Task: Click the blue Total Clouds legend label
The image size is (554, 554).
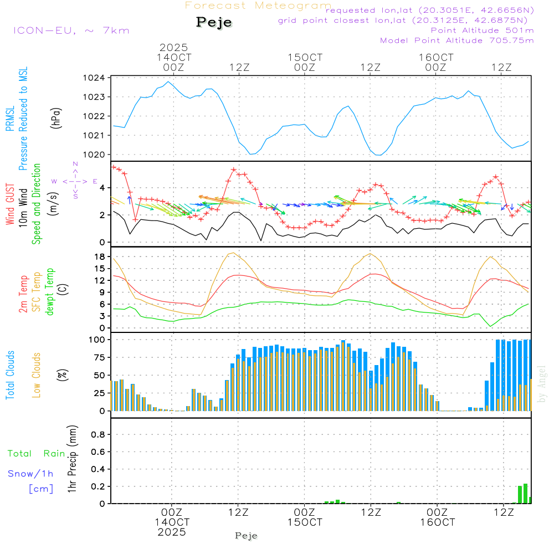Action: pos(10,375)
